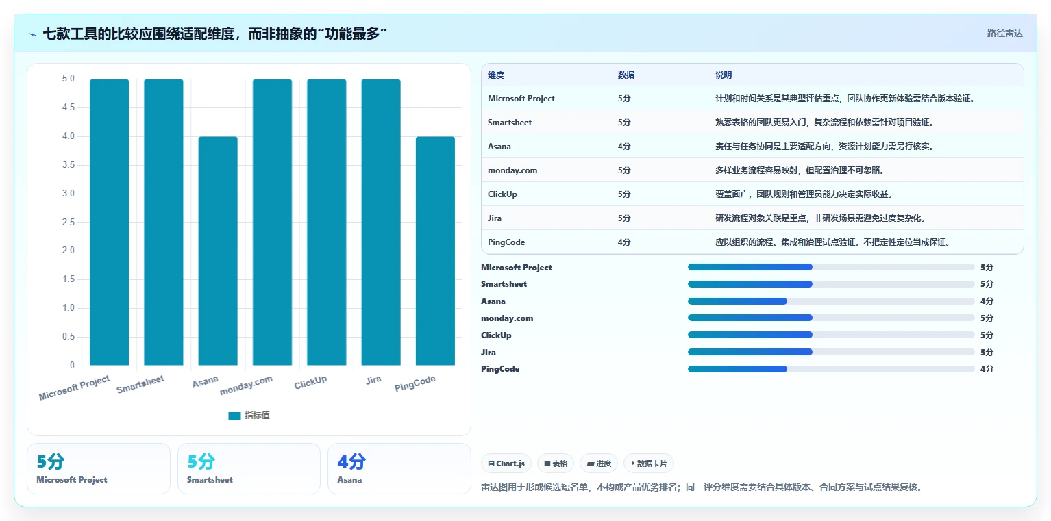Click the description starting with 熟悉表格的团队
This screenshot has width=1051, height=521.
824,123
